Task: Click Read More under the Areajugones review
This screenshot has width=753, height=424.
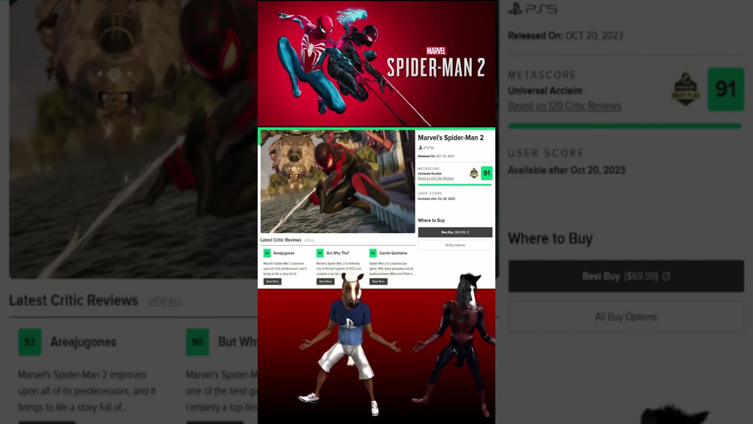Action: pos(272,281)
